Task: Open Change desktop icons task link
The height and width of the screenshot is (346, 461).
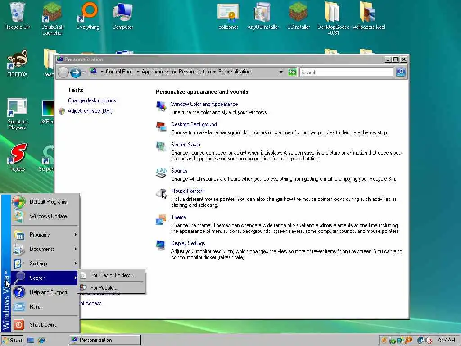Action: [x=92, y=100]
